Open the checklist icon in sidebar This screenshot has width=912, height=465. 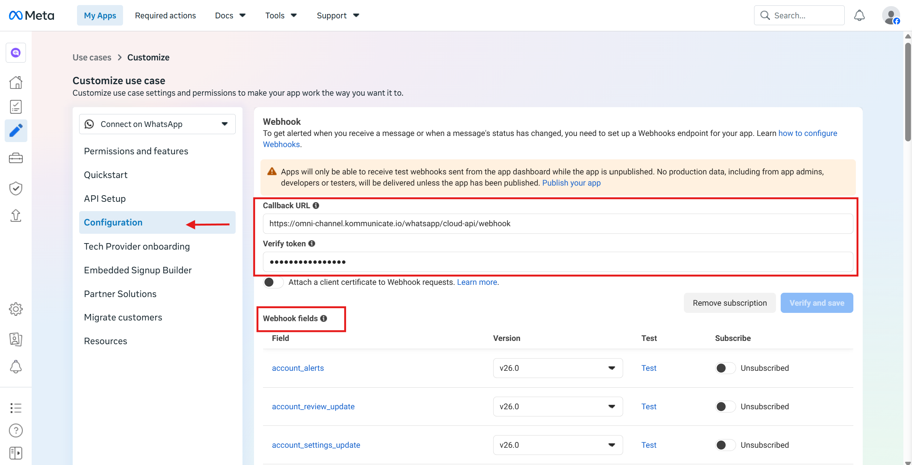point(16,107)
